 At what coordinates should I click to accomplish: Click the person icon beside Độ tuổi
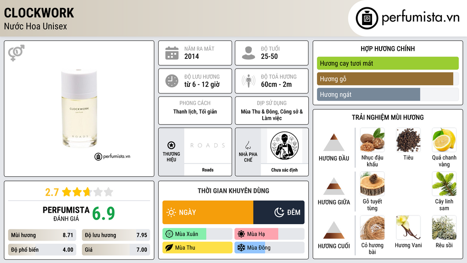coord(249,53)
